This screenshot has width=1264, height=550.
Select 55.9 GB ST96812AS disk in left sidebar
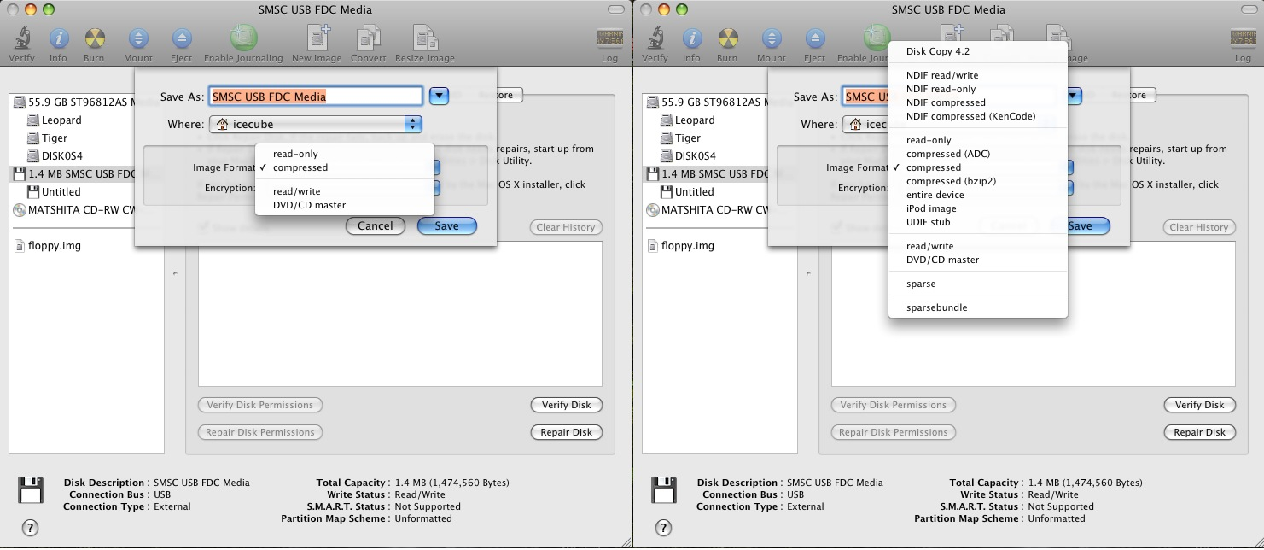75,102
